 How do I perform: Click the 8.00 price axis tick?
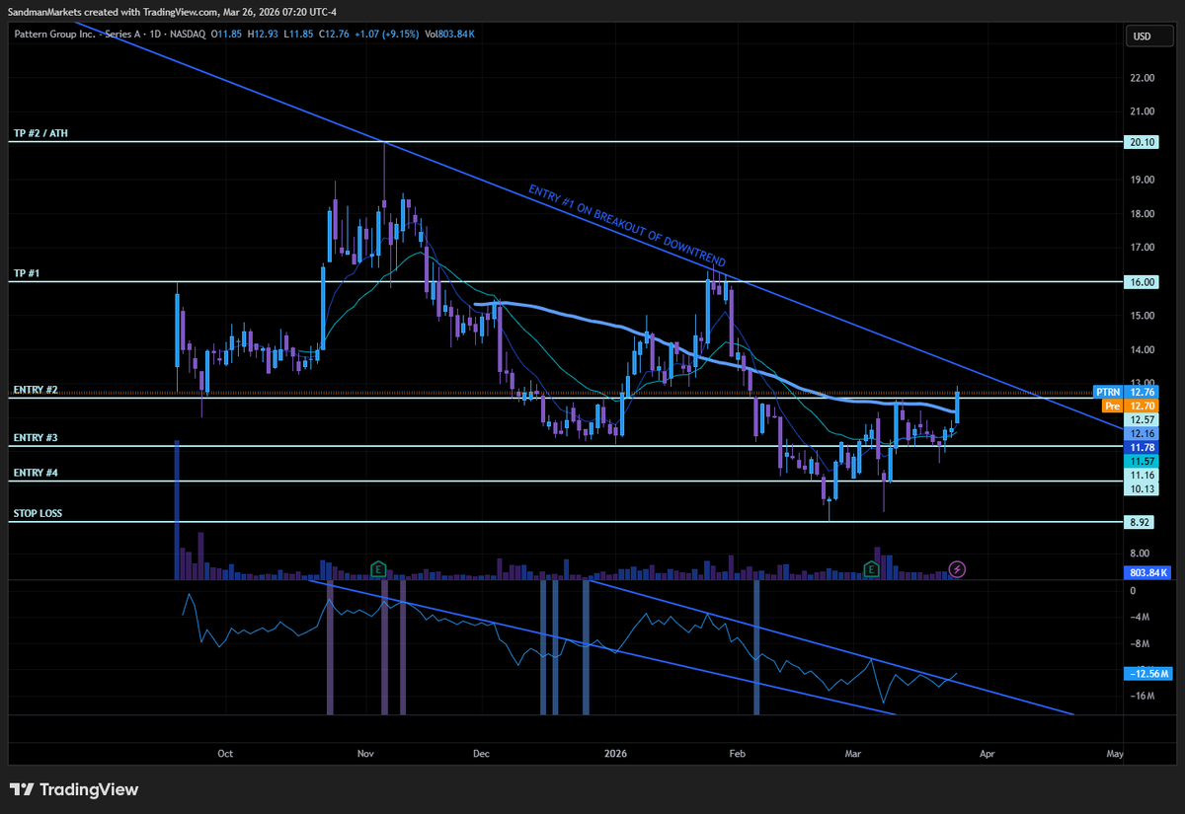pos(1141,554)
